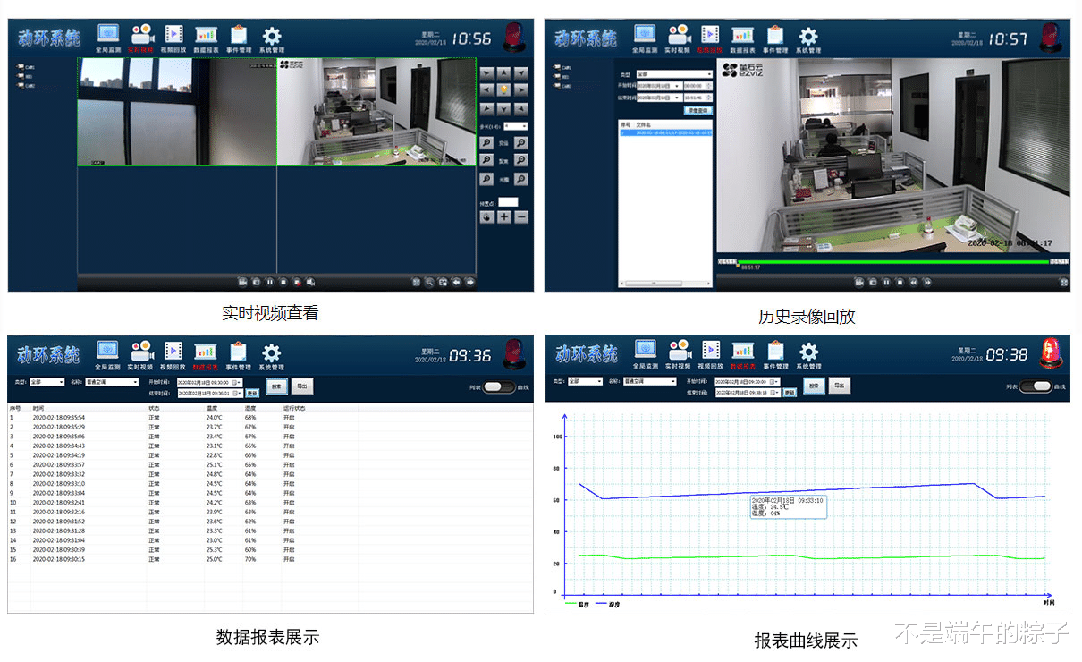
Task: Open 实时视频 in the playback panel
Action: (x=677, y=39)
